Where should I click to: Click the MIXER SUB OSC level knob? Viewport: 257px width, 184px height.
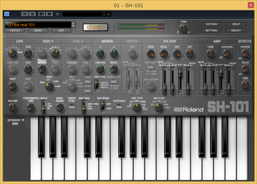[x=100, y=69]
